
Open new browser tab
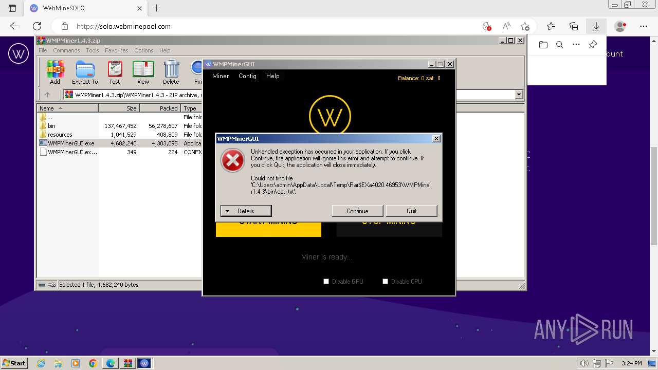tap(157, 8)
